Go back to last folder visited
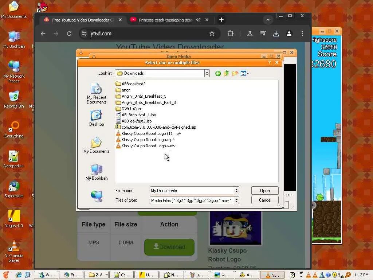This screenshot has height=280, width=373. point(218,73)
